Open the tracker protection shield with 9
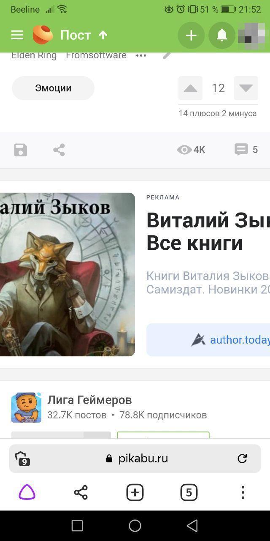This screenshot has height=541, width=270. tap(22, 459)
